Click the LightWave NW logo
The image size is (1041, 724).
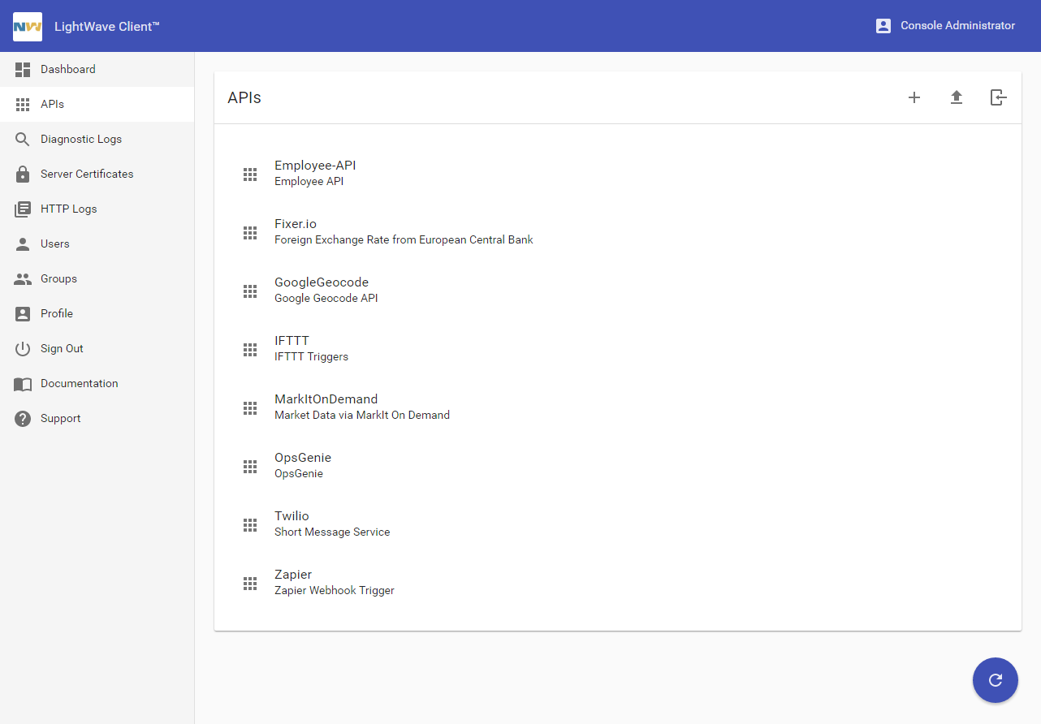(28, 26)
